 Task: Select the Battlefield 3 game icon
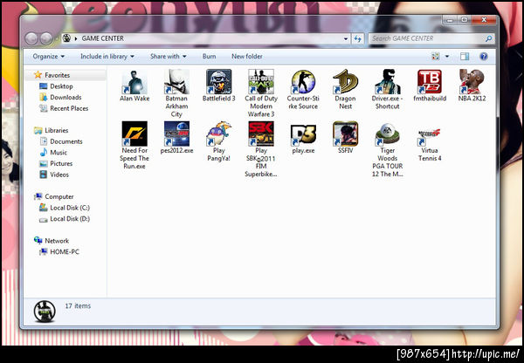coord(219,86)
